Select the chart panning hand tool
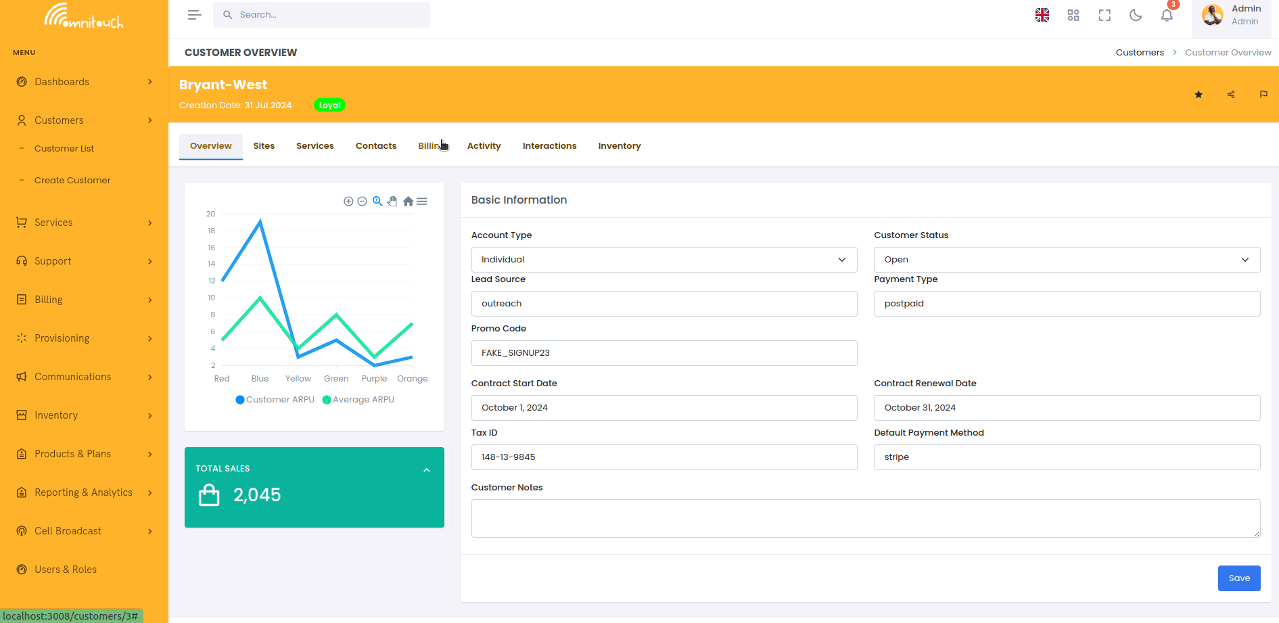Viewport: 1279px width, 623px height. point(392,202)
